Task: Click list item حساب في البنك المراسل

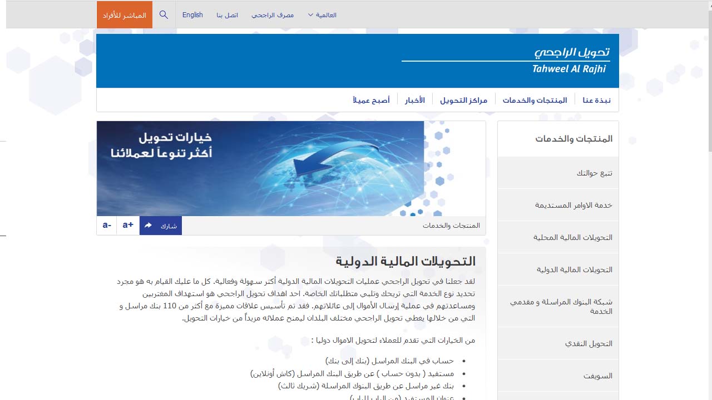Action: click(x=389, y=361)
